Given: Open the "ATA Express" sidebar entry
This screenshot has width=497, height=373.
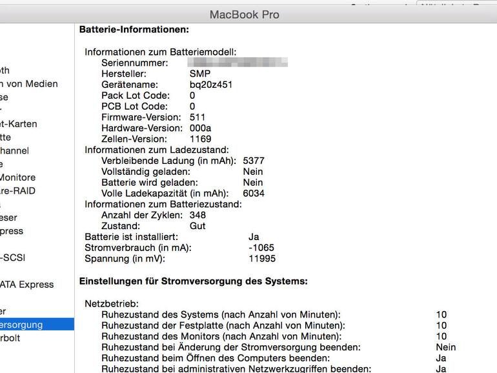Looking at the screenshot, I should click(x=27, y=284).
